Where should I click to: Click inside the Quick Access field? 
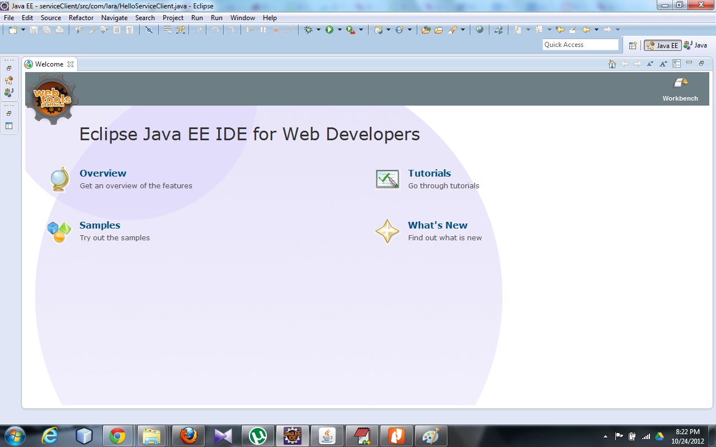[581, 45]
